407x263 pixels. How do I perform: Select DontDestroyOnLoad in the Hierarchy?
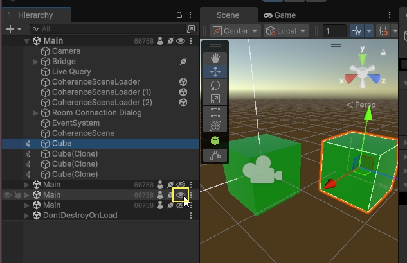[80, 216]
